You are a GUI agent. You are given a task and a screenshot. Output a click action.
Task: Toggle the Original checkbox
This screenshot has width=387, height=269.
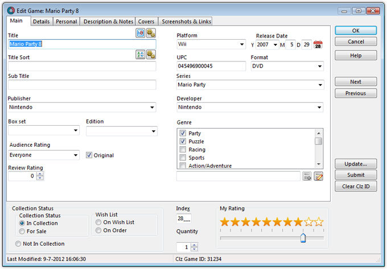coord(89,155)
